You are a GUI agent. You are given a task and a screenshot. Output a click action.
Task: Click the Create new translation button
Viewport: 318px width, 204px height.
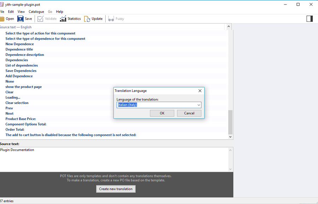pos(116,189)
